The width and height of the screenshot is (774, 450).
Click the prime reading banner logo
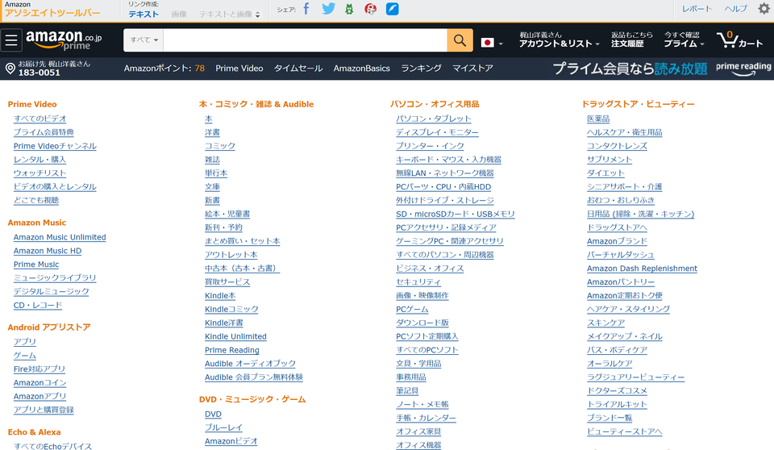(x=743, y=69)
